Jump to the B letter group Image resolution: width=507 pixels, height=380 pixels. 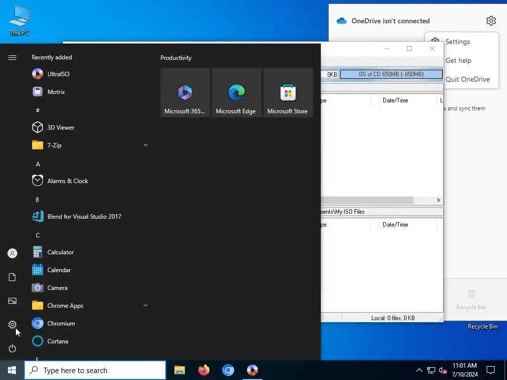tap(37, 200)
